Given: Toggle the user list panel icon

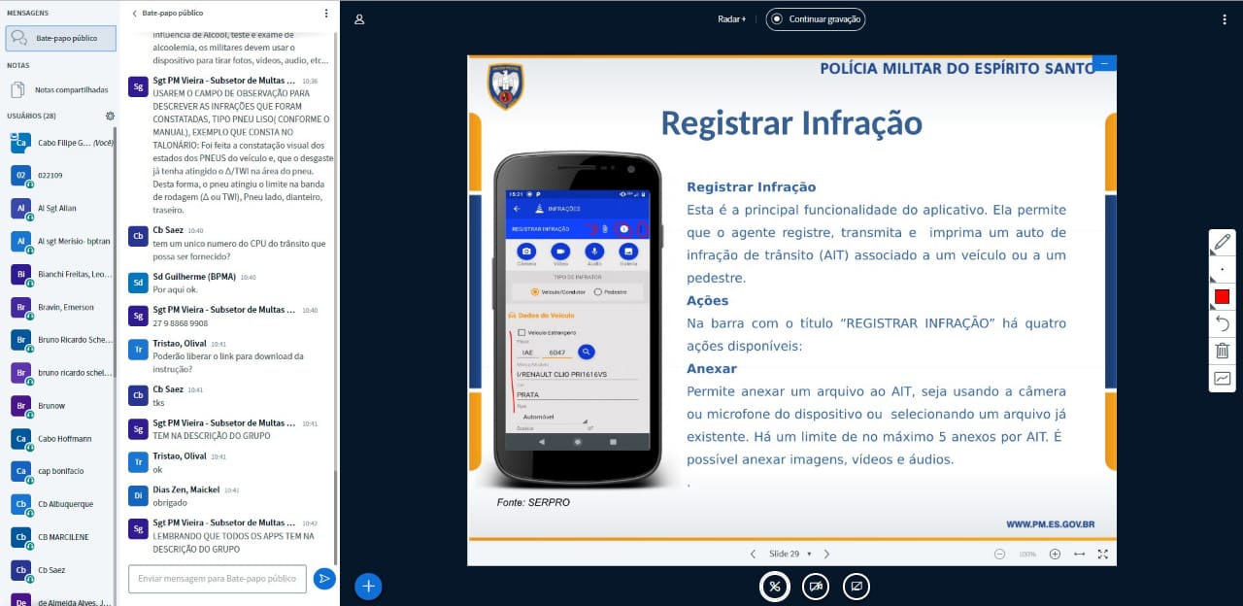Looking at the screenshot, I should pyautogui.click(x=359, y=18).
